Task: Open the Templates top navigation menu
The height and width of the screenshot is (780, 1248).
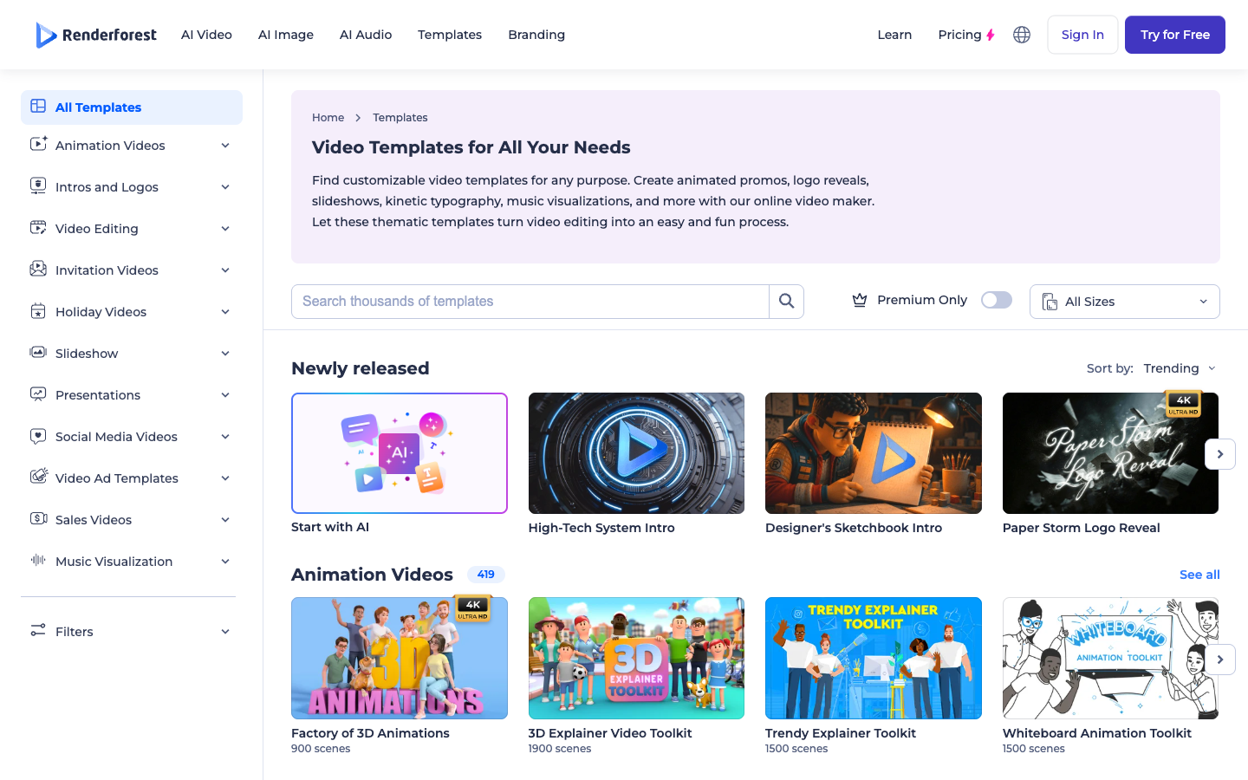Action: pos(450,35)
